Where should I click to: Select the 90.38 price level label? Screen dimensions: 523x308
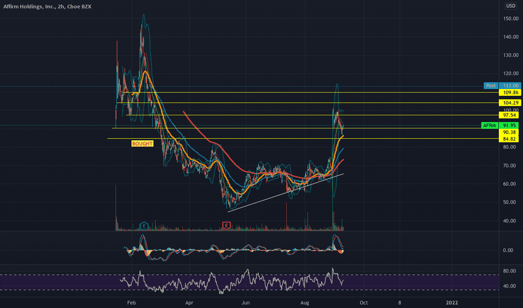509,132
